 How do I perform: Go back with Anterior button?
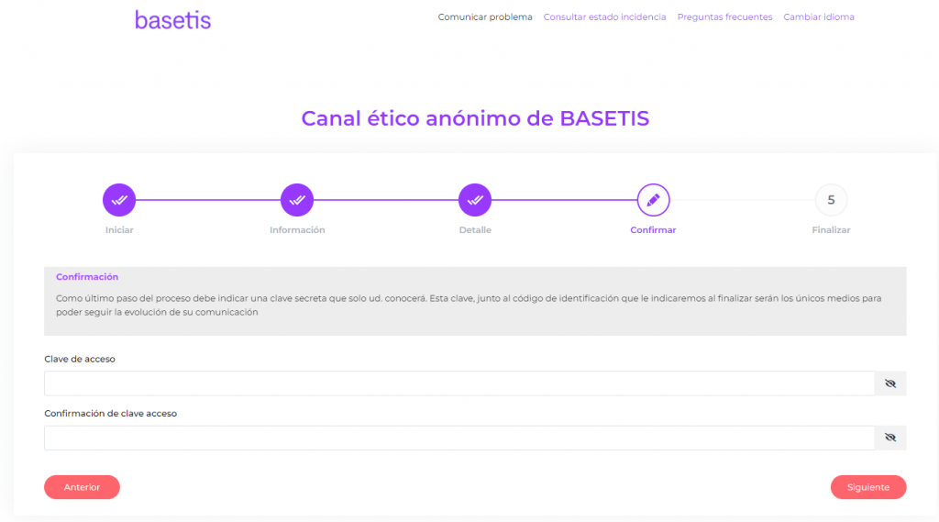tap(82, 486)
